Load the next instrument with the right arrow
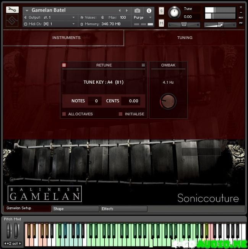The image size is (248, 249). point(127,10)
